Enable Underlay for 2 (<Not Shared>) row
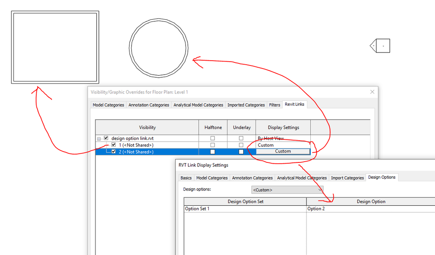The image size is (435, 255). (x=241, y=152)
